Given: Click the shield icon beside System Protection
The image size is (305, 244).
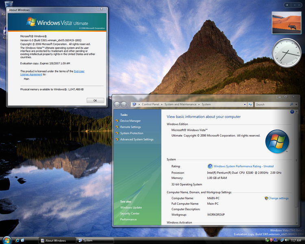Looking at the screenshot, I should [117, 133].
